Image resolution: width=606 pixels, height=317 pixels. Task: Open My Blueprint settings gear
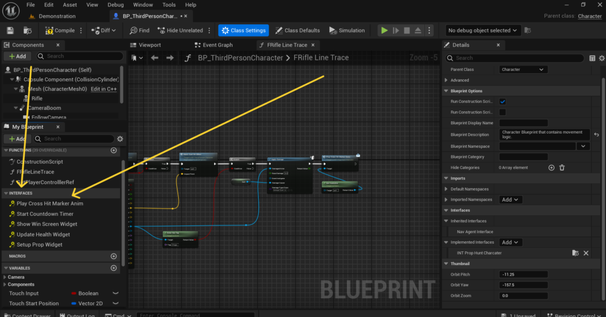pyautogui.click(x=120, y=138)
